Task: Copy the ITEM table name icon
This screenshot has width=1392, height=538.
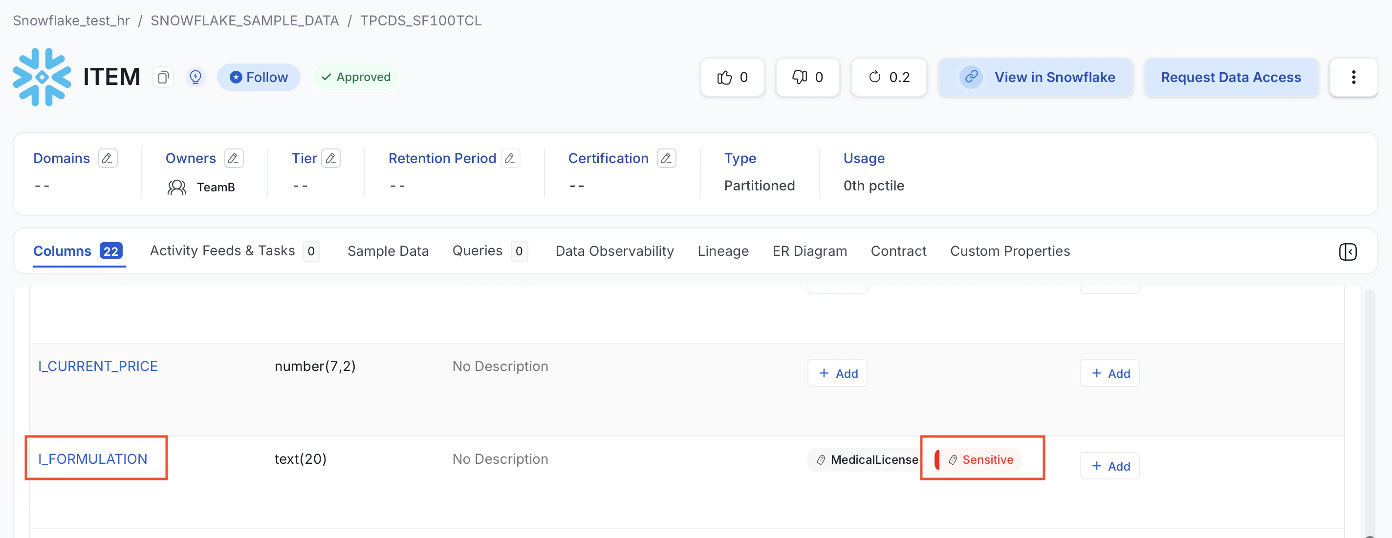Action: pos(163,77)
